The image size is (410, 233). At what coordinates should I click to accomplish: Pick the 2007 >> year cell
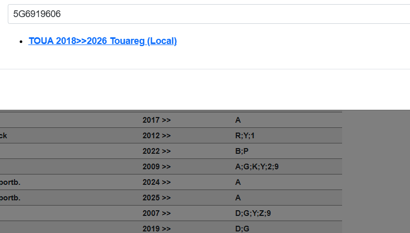(157, 213)
